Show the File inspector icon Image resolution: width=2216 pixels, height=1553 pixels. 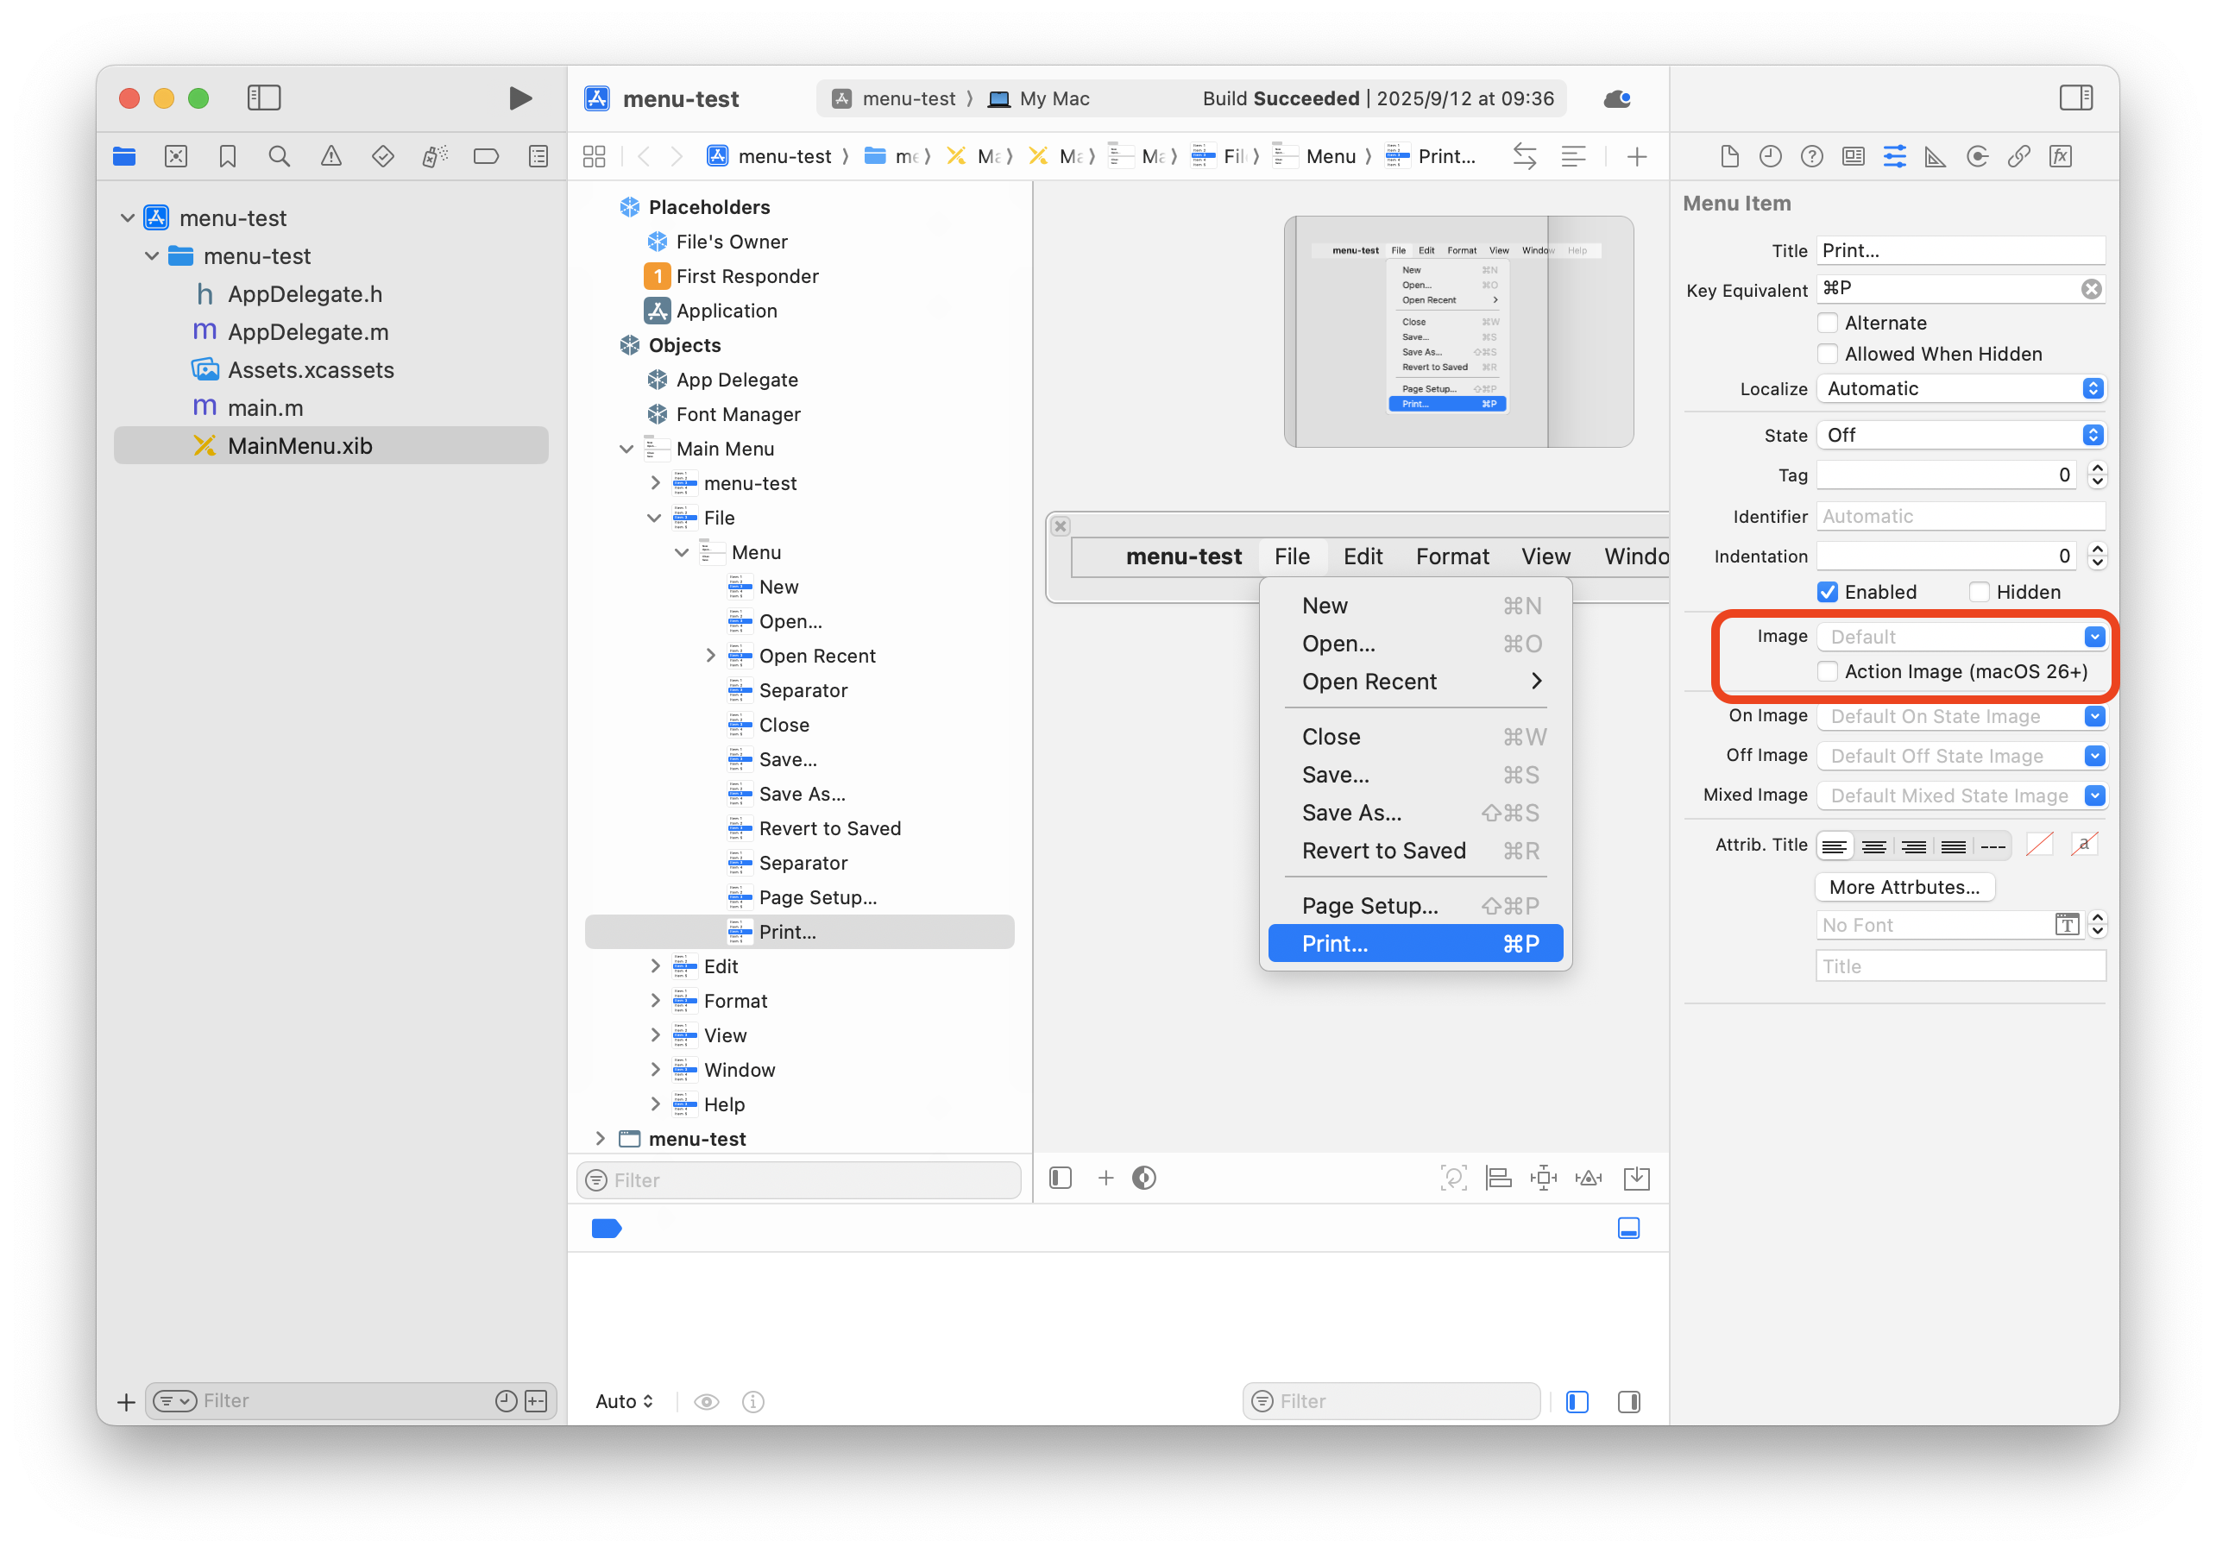point(1729,156)
